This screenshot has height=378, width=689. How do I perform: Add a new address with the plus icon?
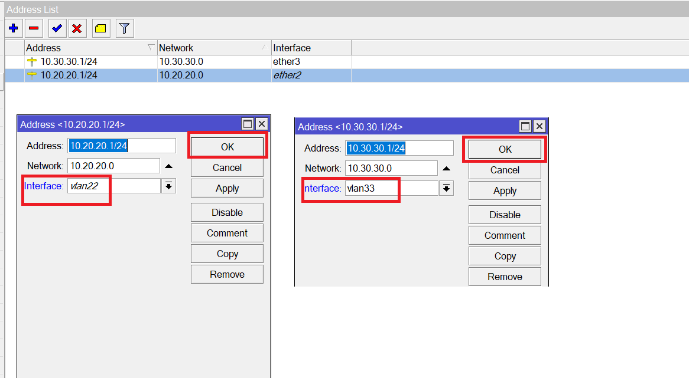14,28
